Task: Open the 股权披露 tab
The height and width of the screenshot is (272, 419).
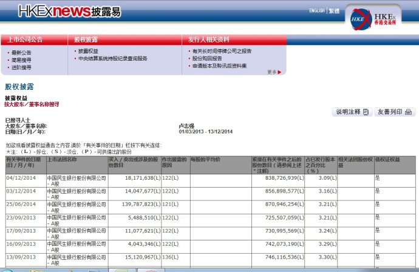Action: 86,39
